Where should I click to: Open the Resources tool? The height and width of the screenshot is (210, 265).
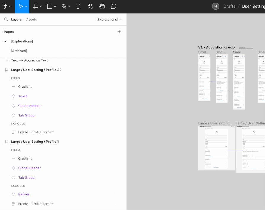tap(90, 7)
